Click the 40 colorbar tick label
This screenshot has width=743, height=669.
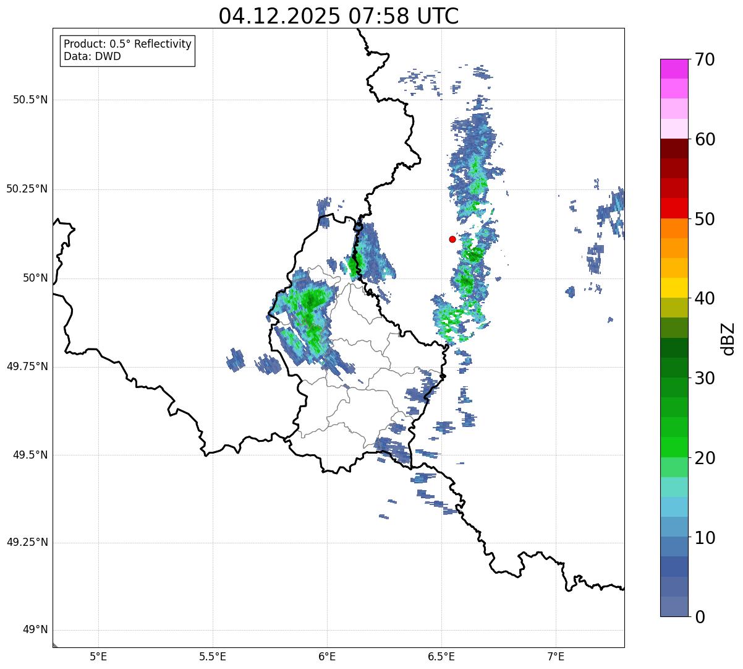705,298
